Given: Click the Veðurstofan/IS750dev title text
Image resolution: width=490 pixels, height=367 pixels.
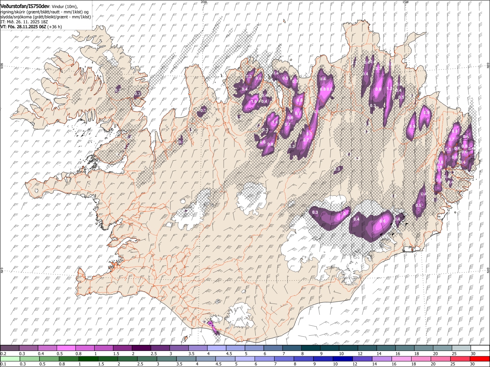Looking at the screenshot, I should click(25, 6).
